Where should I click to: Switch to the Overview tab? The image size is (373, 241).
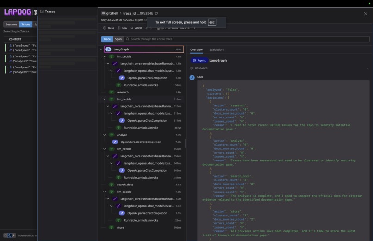197,49
